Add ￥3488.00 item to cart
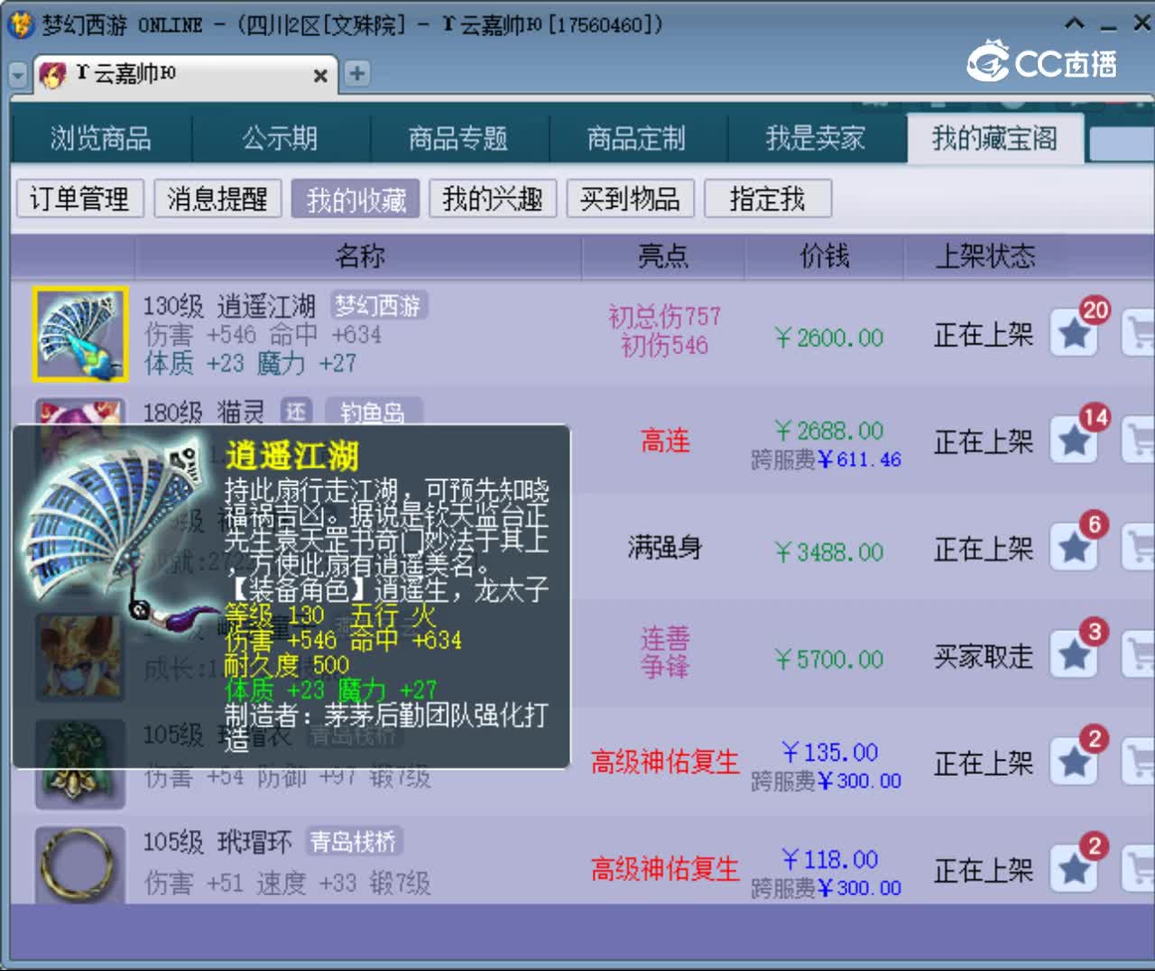 tap(1139, 548)
